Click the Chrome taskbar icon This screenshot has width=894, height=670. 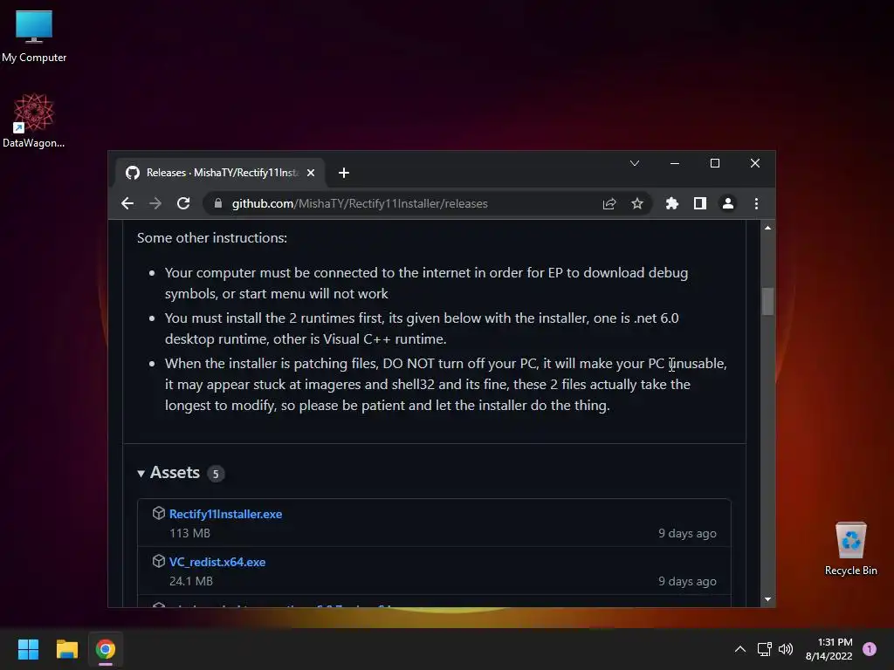click(106, 649)
